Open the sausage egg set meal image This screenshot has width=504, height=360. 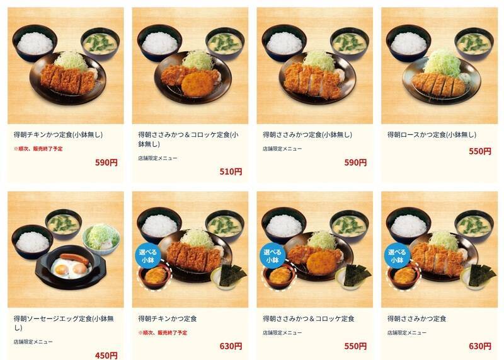(66, 250)
